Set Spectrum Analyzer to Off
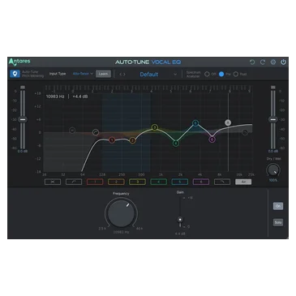This screenshot has height=296, width=296. click(207, 74)
